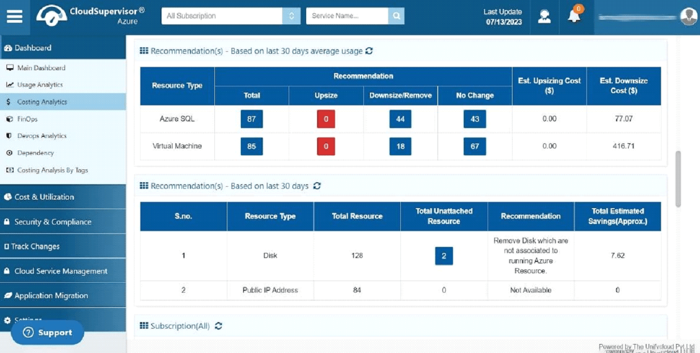Viewport: 700px width, 353px height.
Task: Refresh the last 30 days recommendations table
Action: 317,186
